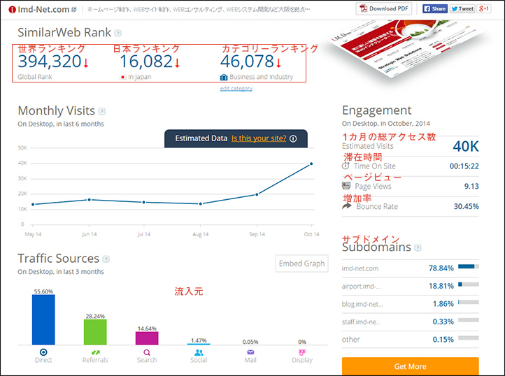
Task: Click the red Imd-Net.com site logo icon
Action: tap(12, 10)
